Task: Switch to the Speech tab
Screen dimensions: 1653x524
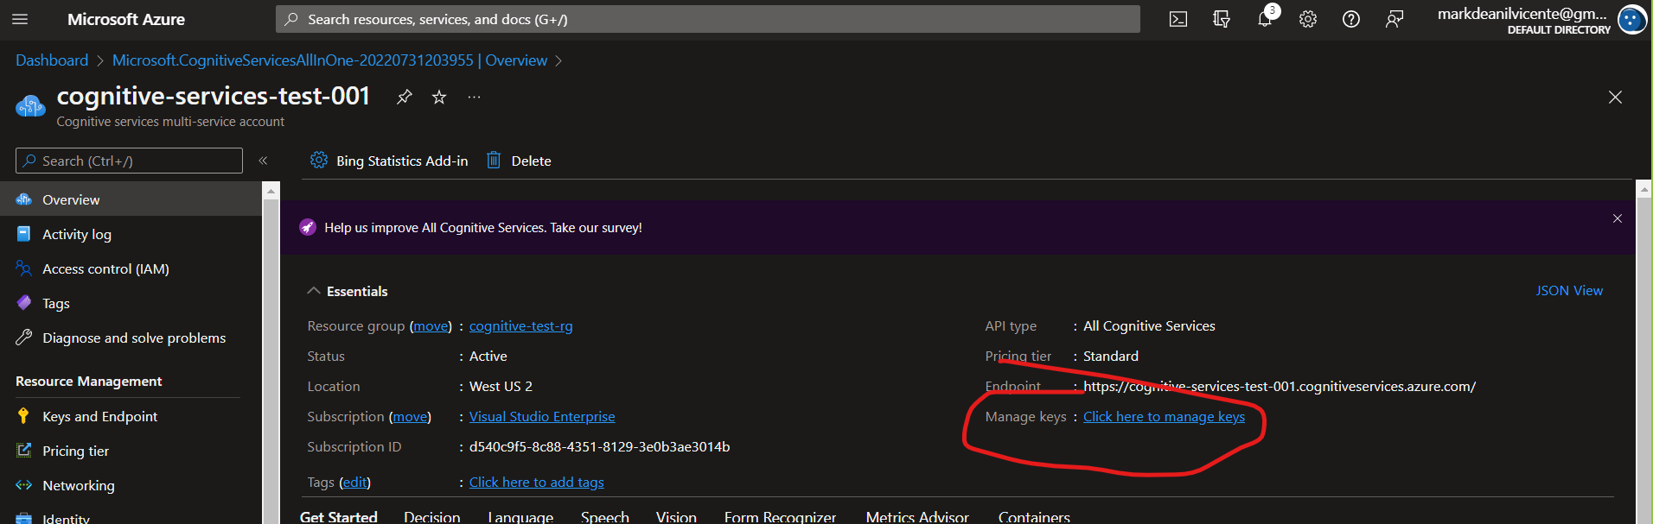Action: tap(604, 516)
